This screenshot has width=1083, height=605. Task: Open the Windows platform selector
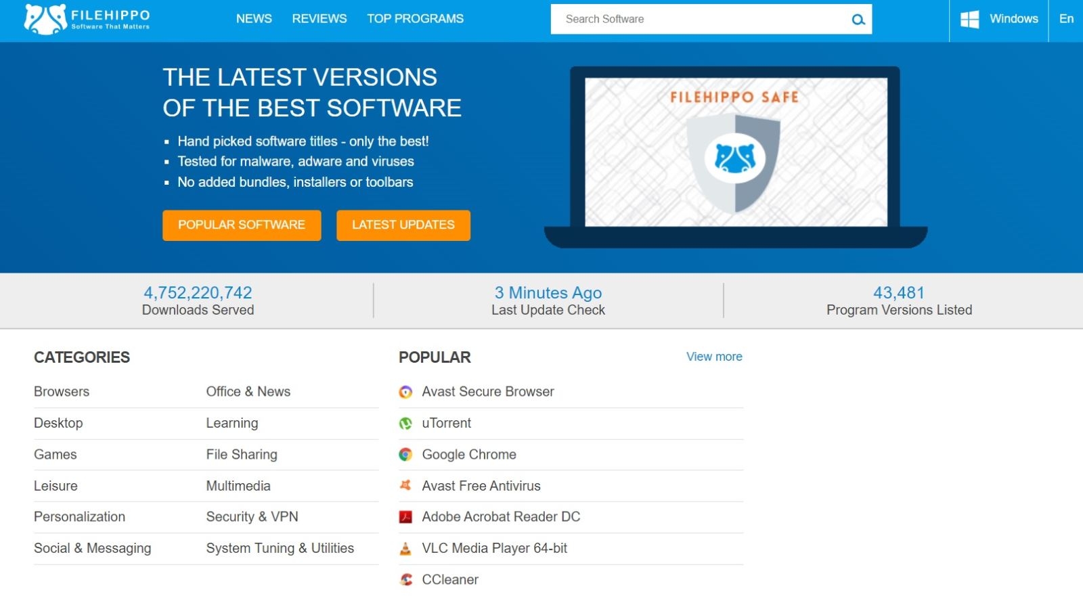click(x=999, y=20)
